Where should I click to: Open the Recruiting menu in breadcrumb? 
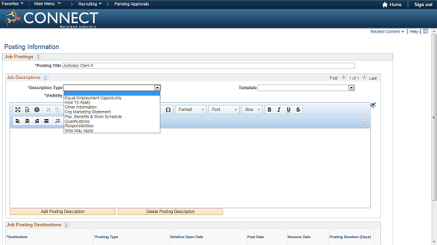pos(89,4)
